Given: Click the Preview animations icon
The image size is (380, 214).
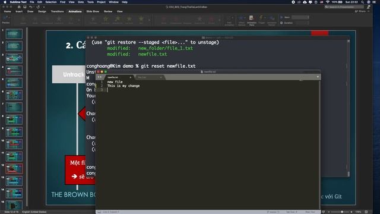Looking at the screenshot, I should [5, 20].
